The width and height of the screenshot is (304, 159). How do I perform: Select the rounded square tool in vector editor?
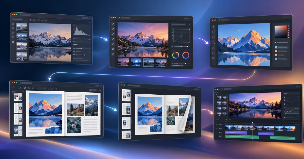click(x=214, y=37)
